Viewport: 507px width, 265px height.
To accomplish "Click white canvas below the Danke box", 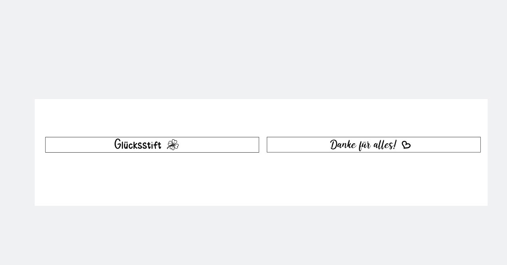I will tap(373, 179).
